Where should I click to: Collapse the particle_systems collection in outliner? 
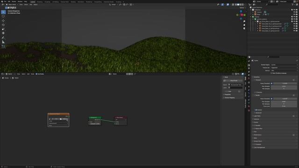(x=253, y=19)
